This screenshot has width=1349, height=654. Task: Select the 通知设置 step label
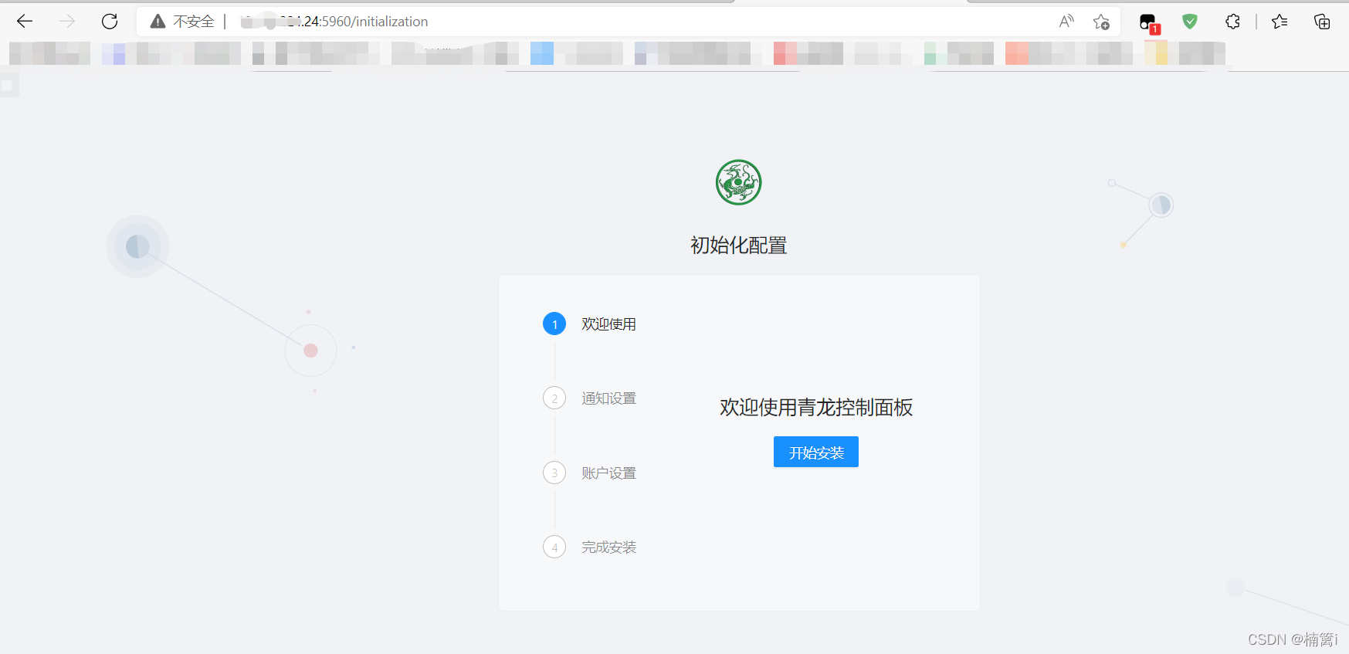click(608, 398)
